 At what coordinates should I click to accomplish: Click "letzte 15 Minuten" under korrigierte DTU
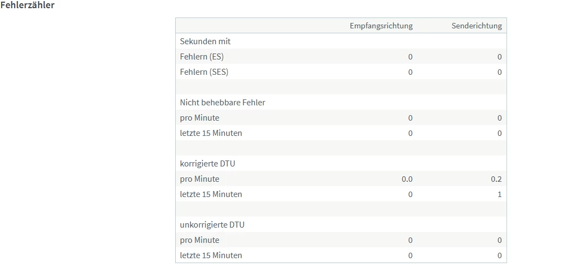(211, 194)
